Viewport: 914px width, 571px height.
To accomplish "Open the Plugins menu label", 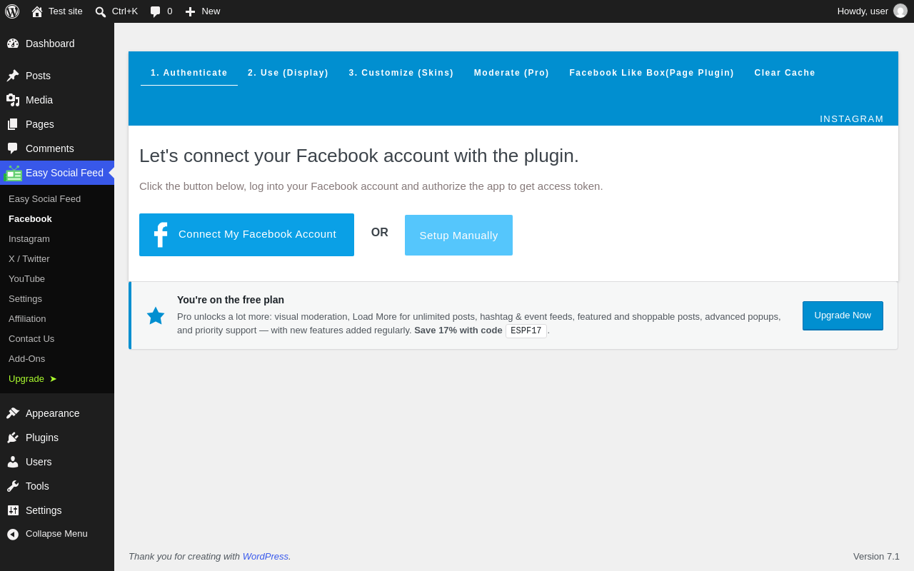I will [42, 438].
